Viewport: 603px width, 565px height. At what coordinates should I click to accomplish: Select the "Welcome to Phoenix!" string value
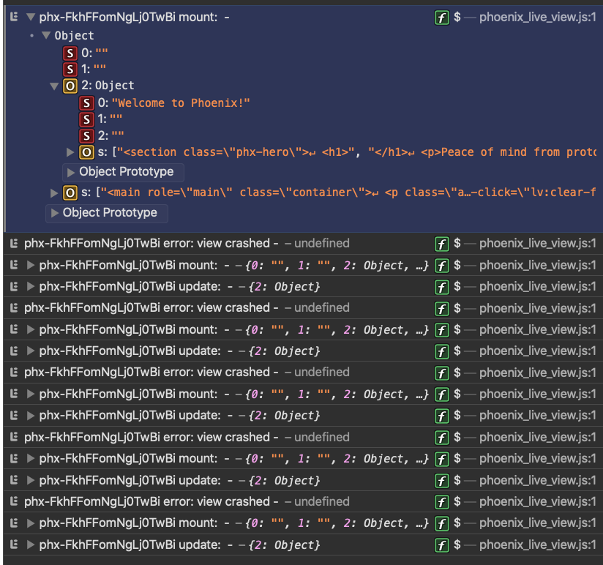(x=181, y=103)
